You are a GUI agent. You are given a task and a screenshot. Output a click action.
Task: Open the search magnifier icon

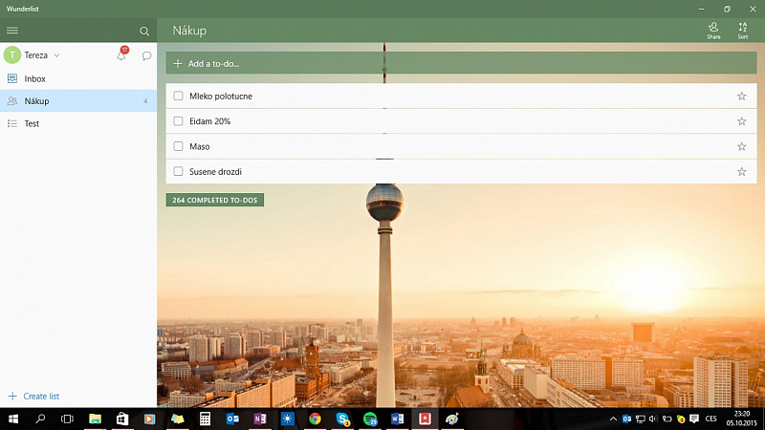144,32
